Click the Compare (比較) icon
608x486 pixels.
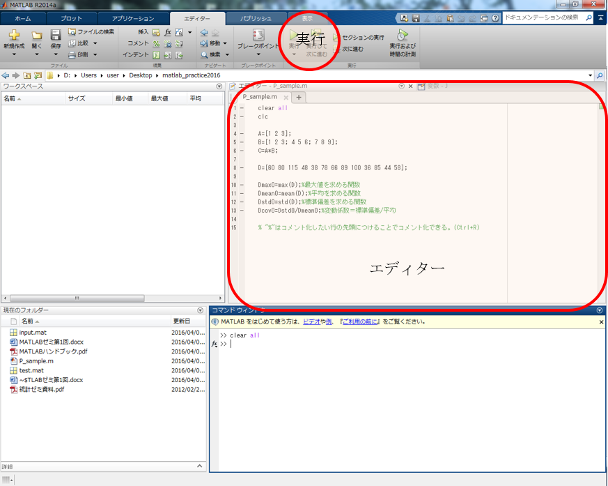click(72, 43)
